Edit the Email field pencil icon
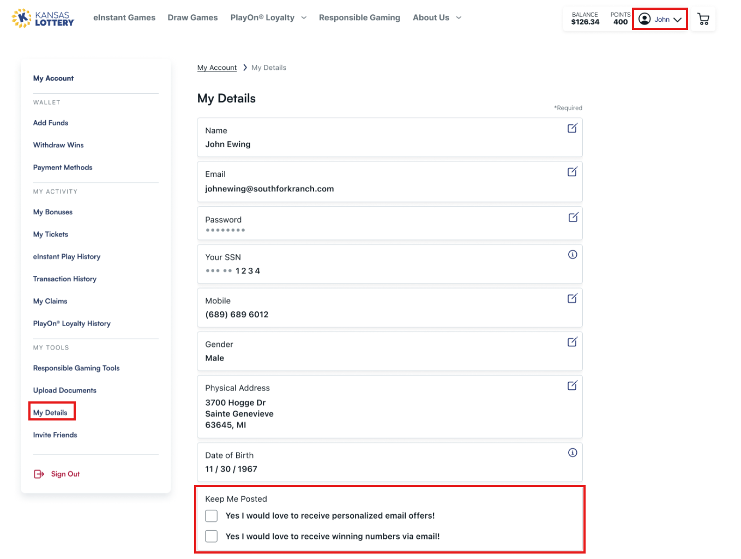 click(x=572, y=172)
